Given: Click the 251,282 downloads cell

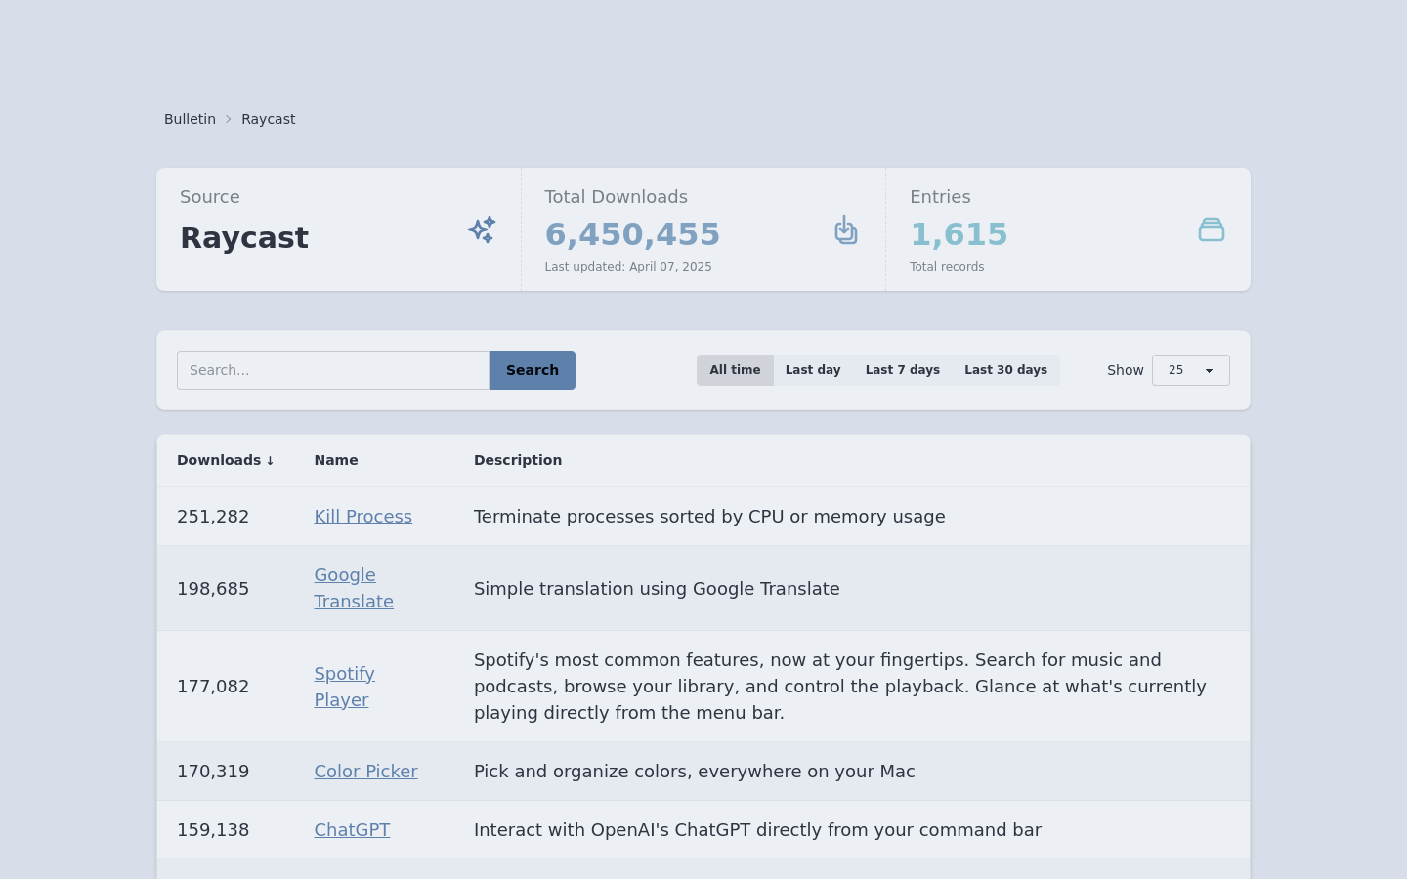Looking at the screenshot, I should pyautogui.click(x=213, y=517).
